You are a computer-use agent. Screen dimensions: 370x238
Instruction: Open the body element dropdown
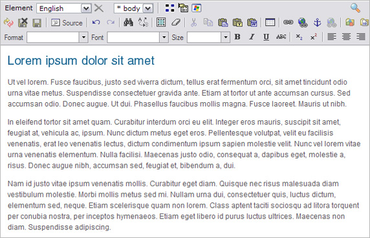pyautogui.click(x=133, y=8)
